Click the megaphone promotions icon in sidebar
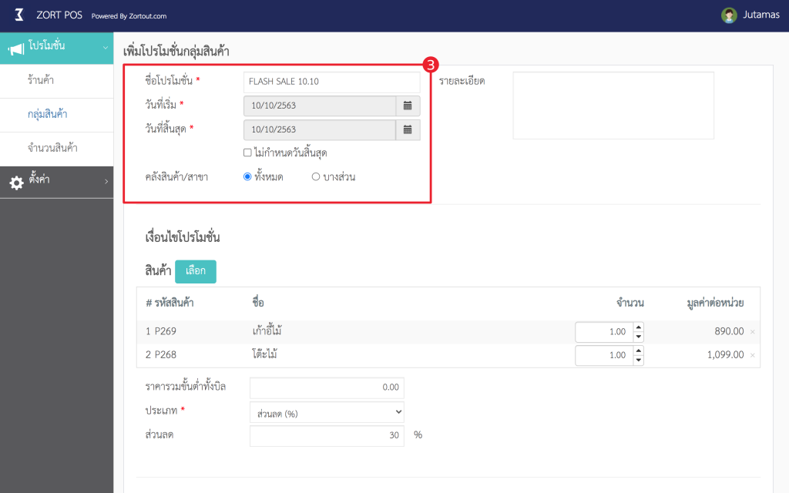Screen dimensions: 789x493 pyautogui.click(x=18, y=48)
